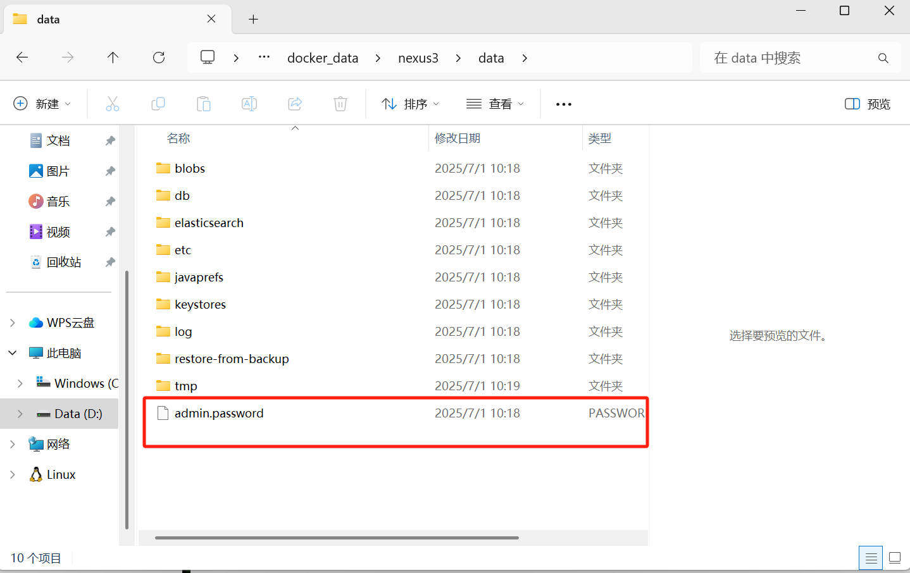Click the Rename icon in toolbar

tap(249, 104)
